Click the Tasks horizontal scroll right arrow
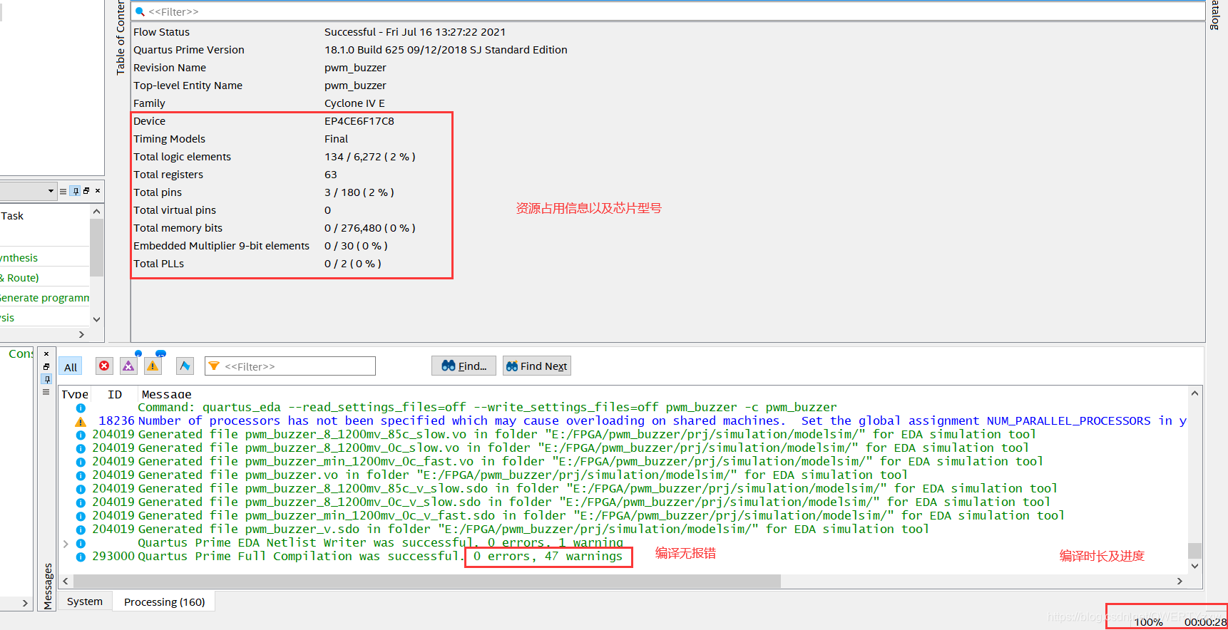The width and height of the screenshot is (1228, 630). click(x=81, y=334)
